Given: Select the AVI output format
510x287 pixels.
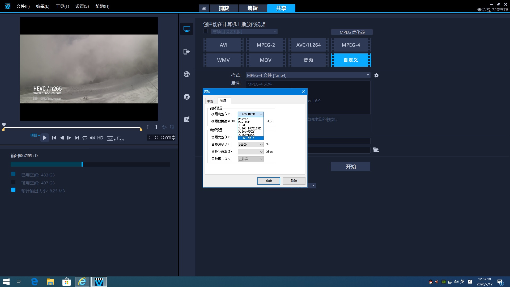Looking at the screenshot, I should click(223, 45).
